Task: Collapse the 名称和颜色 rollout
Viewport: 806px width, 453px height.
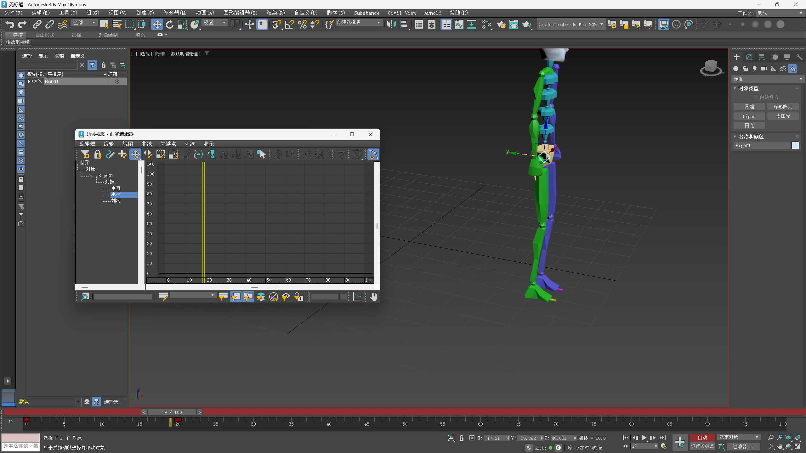Action: pyautogui.click(x=751, y=137)
